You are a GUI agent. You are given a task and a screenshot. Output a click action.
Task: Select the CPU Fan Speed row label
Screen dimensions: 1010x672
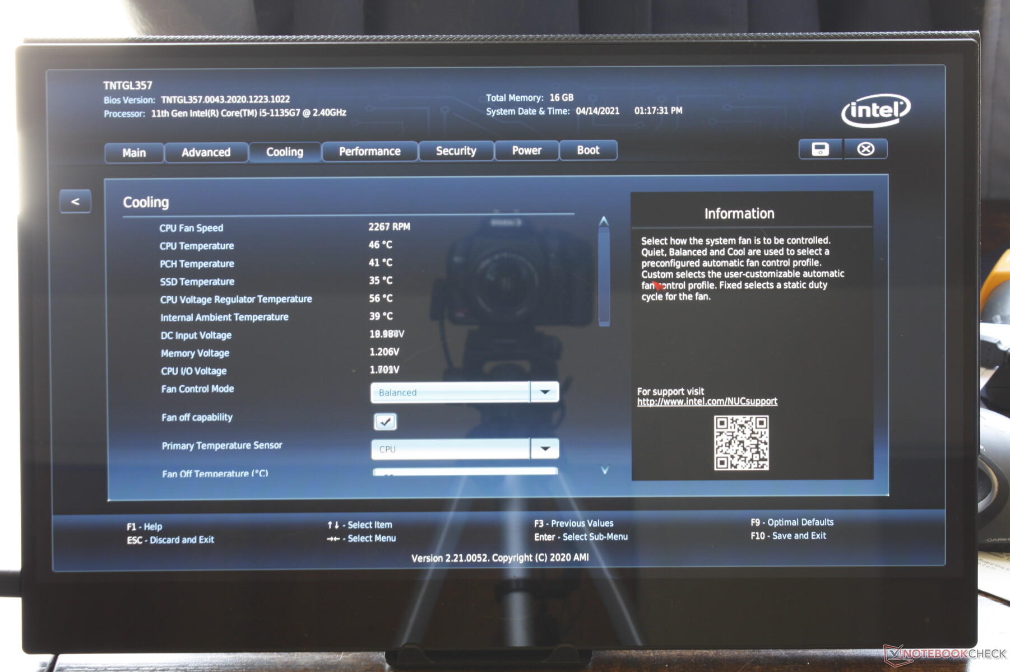191,228
